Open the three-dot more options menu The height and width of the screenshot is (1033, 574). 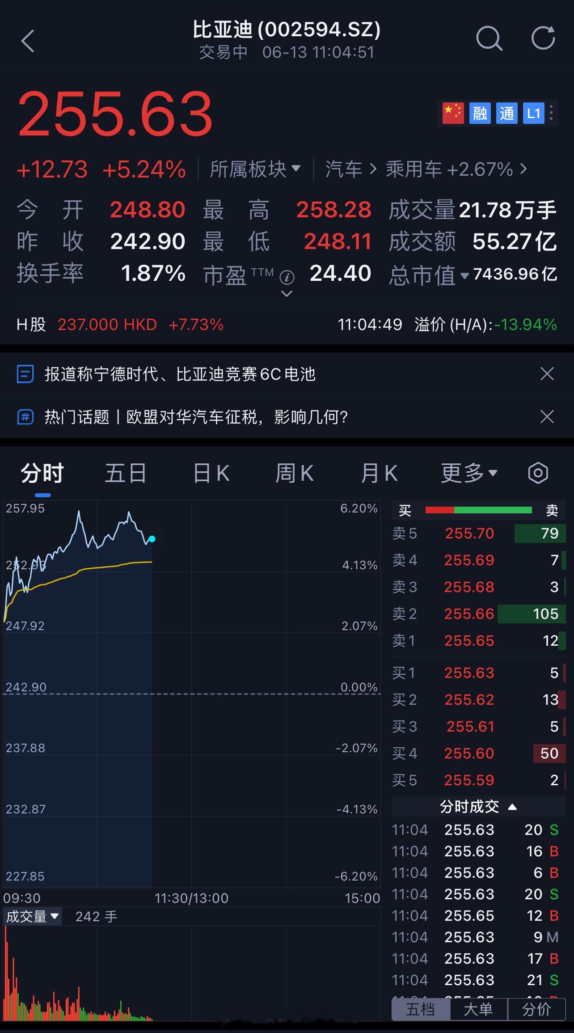(x=552, y=113)
